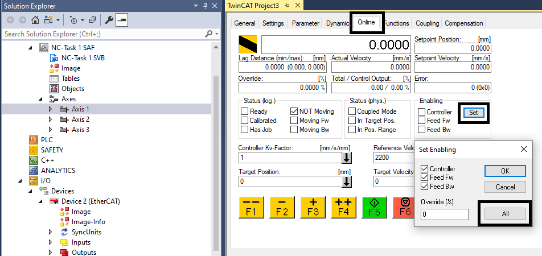Click OK in the Set Enabling dialog
This screenshot has height=256, width=542.
(x=505, y=171)
